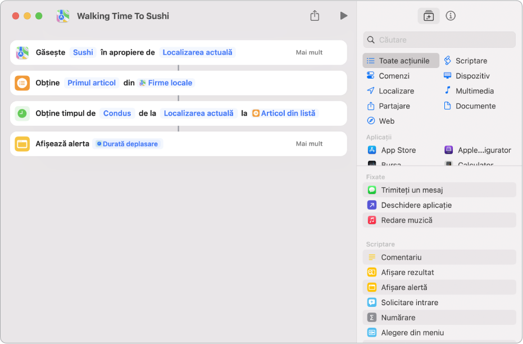
Task: Open the Dispozitiv category
Action: [466, 76]
